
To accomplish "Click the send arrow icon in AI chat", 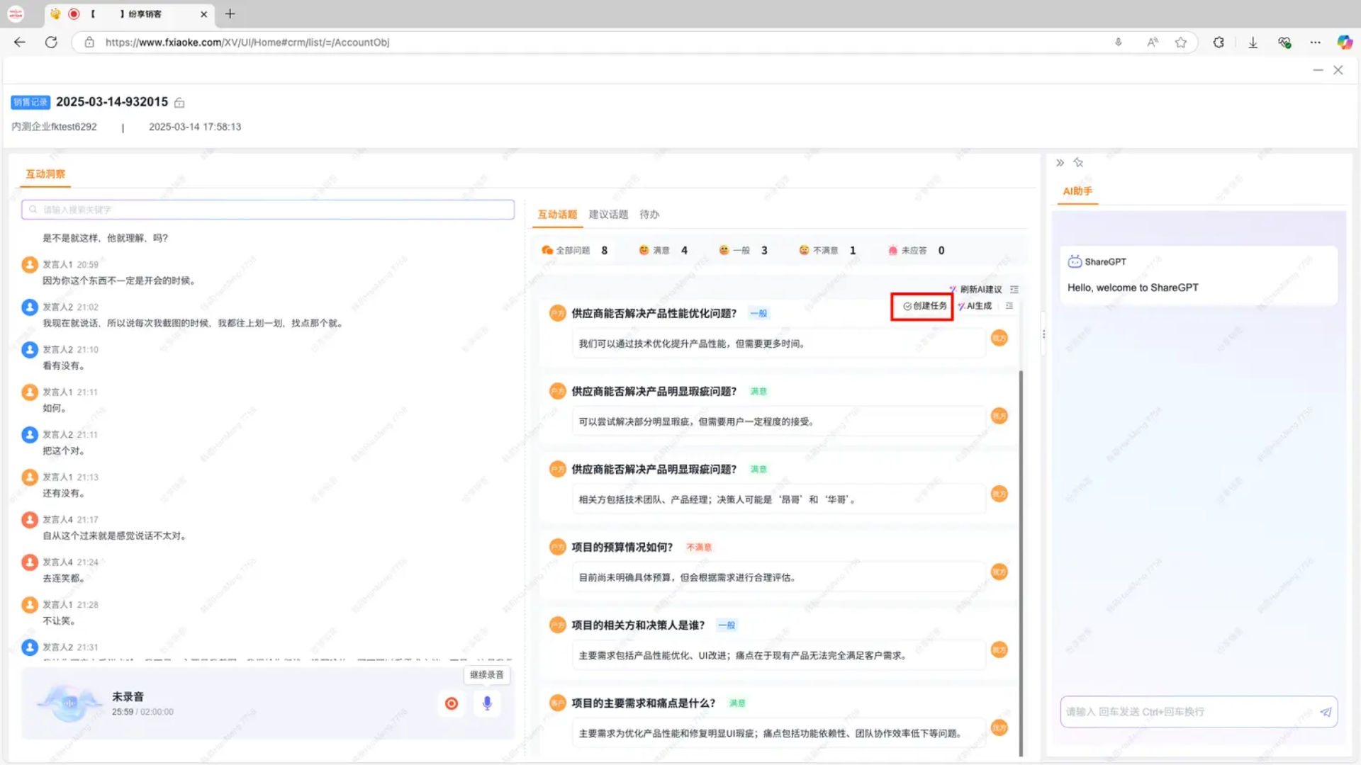I will coord(1326,712).
